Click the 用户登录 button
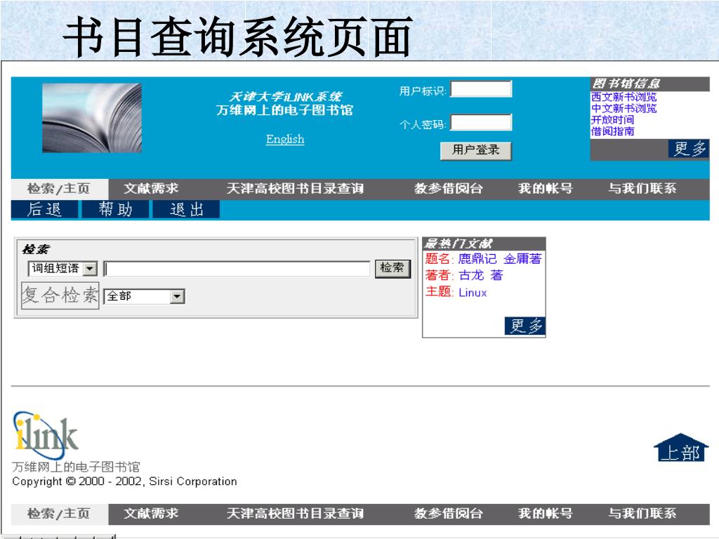The width and height of the screenshot is (719, 539). [475, 150]
